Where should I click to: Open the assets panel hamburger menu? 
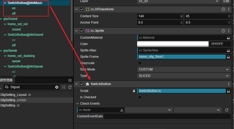[x=70, y=81]
